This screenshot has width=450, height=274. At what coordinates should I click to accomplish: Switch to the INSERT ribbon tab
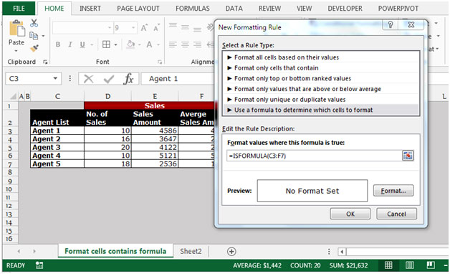tap(90, 9)
